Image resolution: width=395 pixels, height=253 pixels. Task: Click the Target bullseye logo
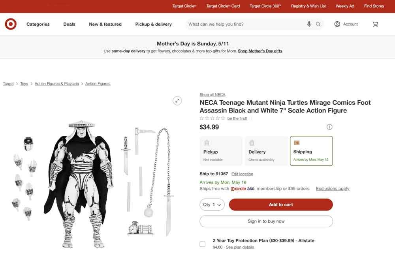11,24
